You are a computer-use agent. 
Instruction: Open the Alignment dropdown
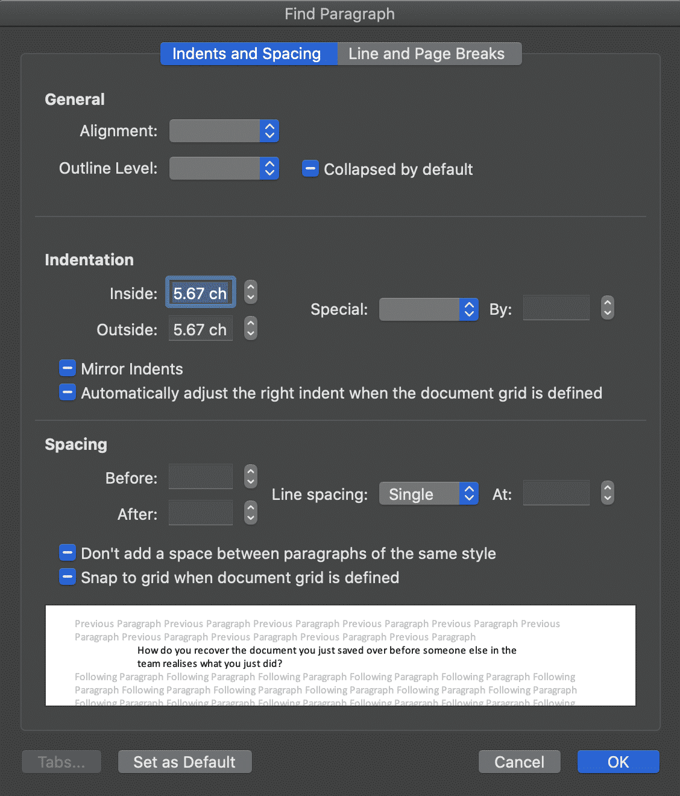(224, 131)
